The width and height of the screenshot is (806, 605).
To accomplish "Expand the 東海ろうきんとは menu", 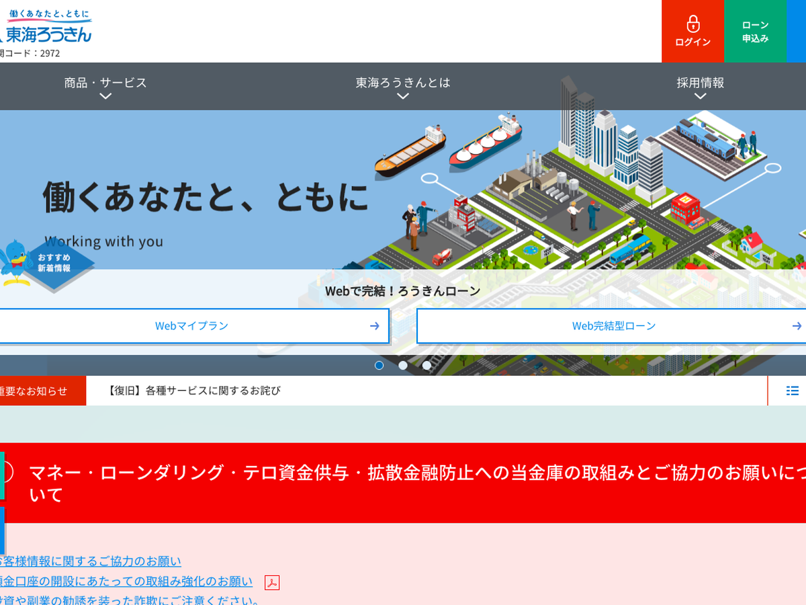I will [x=403, y=87].
